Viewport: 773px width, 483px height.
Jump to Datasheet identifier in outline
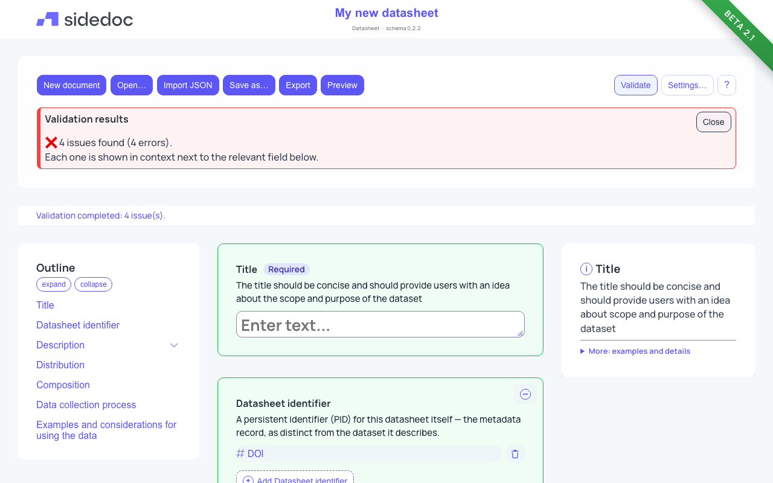click(78, 325)
